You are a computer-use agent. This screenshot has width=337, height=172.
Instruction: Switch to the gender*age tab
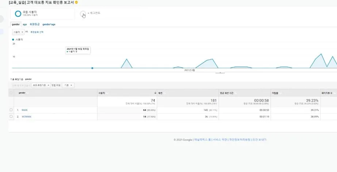coord(49,24)
